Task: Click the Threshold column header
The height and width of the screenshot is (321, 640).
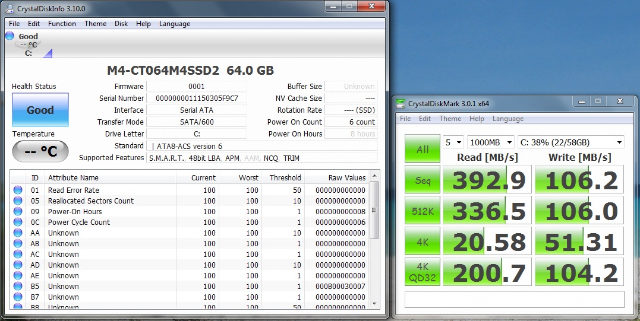Action: [x=283, y=177]
